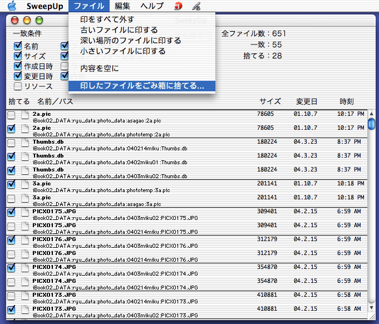Check PICX0173.JPG in 040214miku folder
379x324 pixels.
tap(11, 296)
